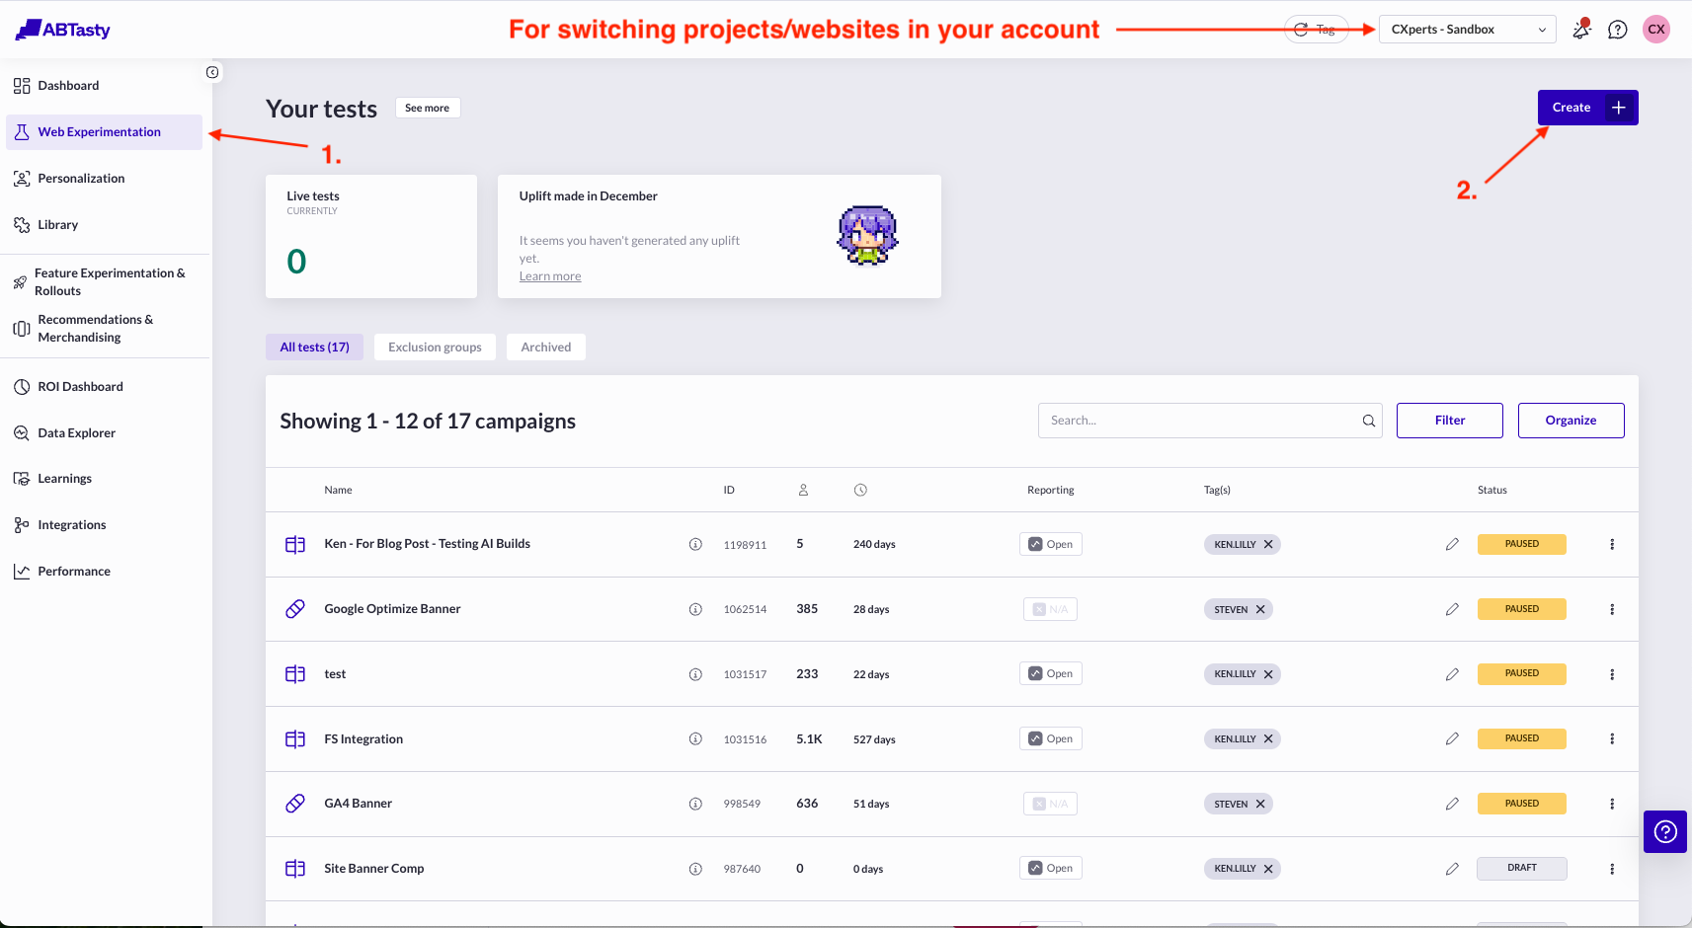Open Personalization in the sidebar
1692x928 pixels.
81,179
